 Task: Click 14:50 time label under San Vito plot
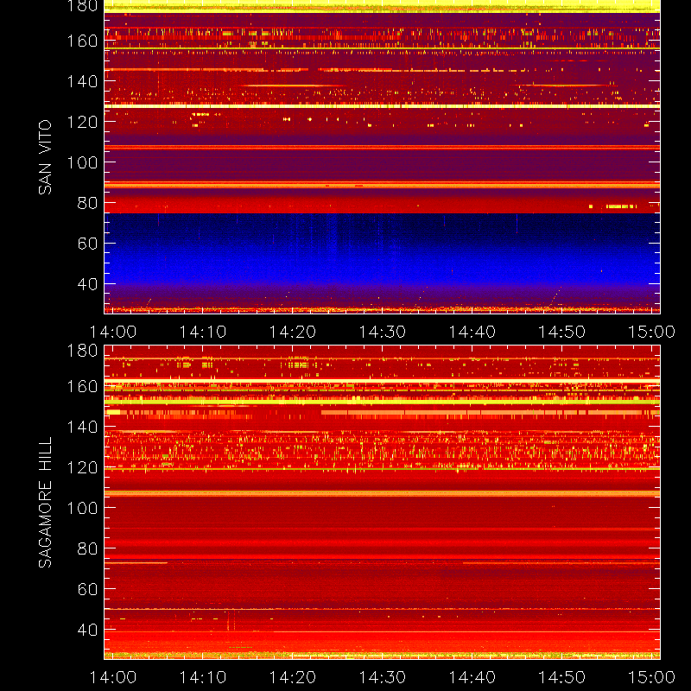click(x=562, y=332)
